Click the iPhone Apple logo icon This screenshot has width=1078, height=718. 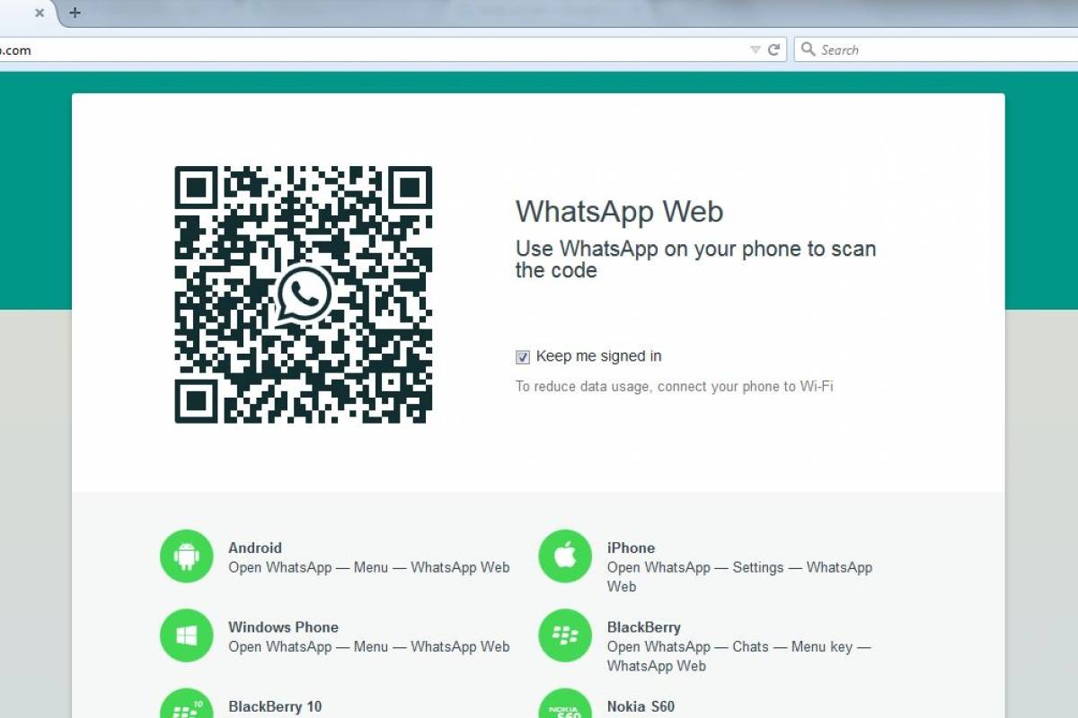[x=565, y=556]
